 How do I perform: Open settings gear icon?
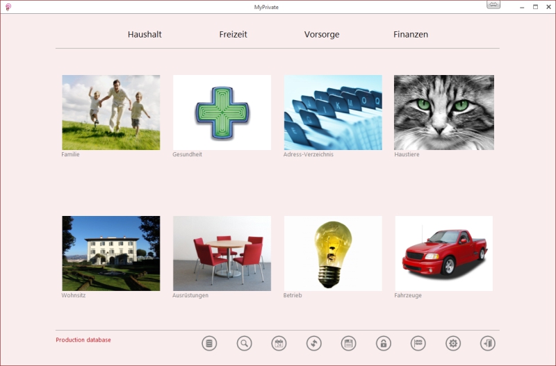pyautogui.click(x=453, y=343)
